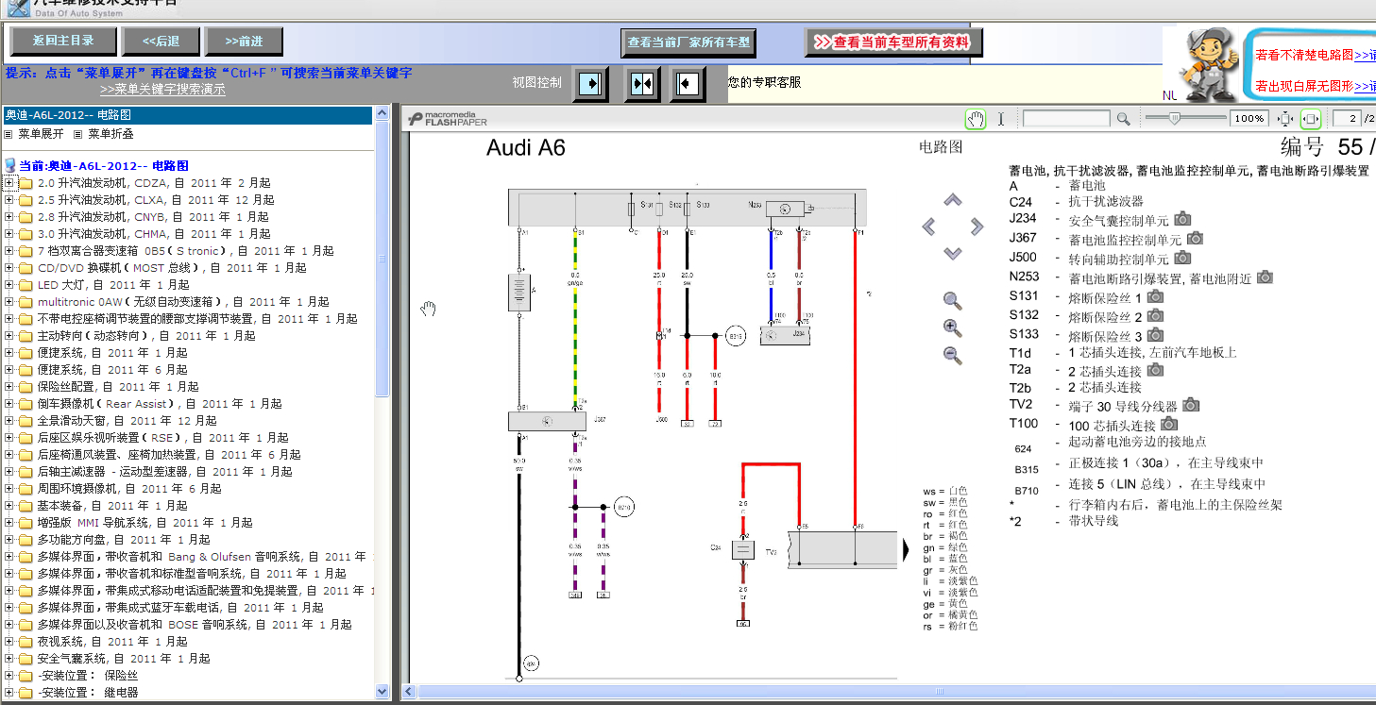The image size is (1376, 705).
Task: Click the tree panel vertical scrollbar thumb
Action: pyautogui.click(x=382, y=258)
